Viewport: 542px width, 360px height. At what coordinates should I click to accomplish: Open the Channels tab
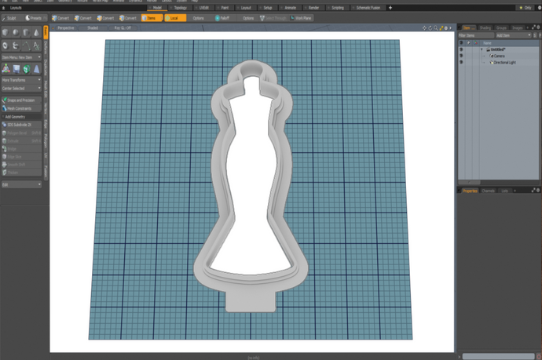pyautogui.click(x=488, y=191)
